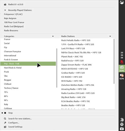
Task: Click the Sound Settings mixer icon
Action: click(5, 127)
